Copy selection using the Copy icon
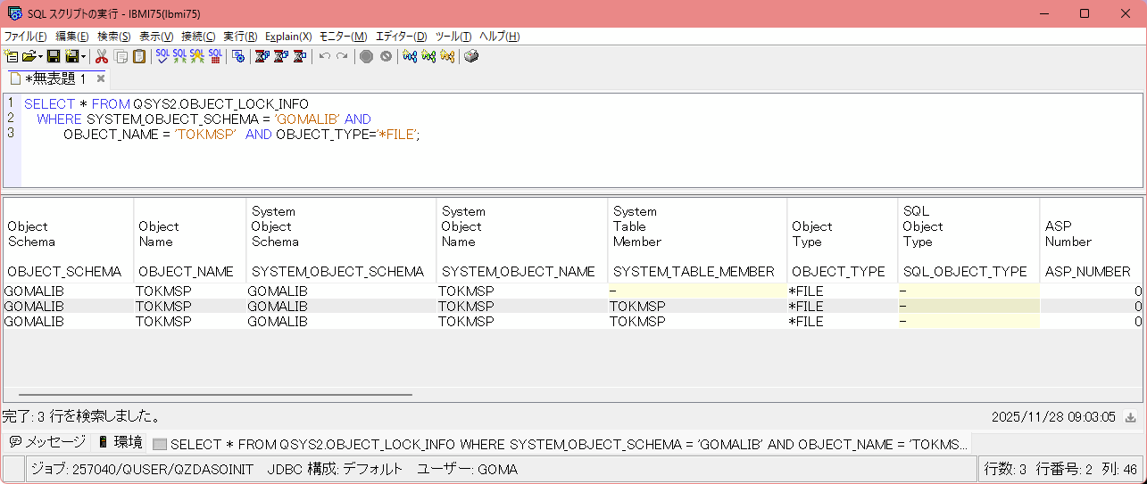This screenshot has height=484, width=1147. (121, 56)
